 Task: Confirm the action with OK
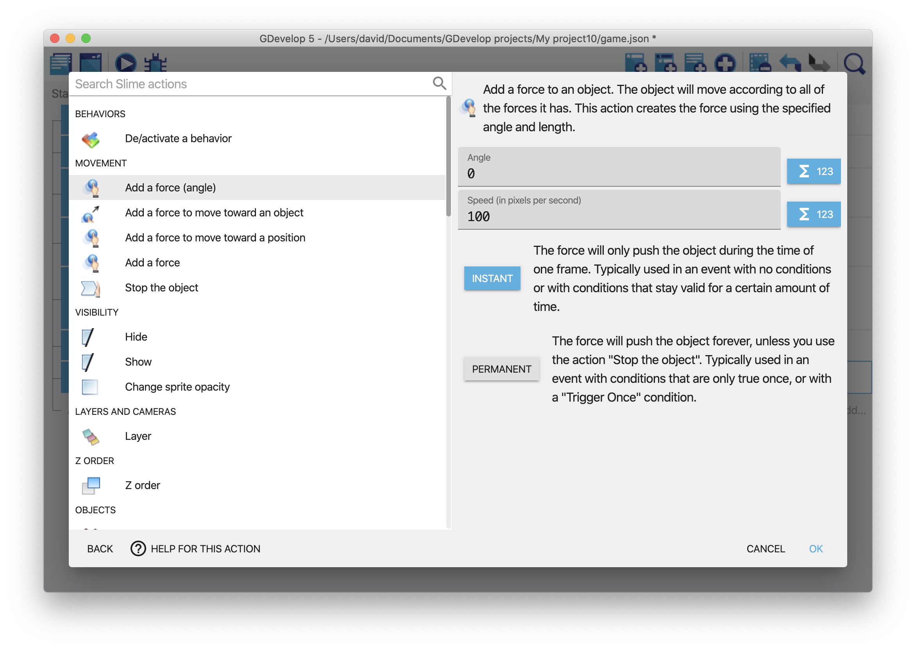tap(816, 549)
